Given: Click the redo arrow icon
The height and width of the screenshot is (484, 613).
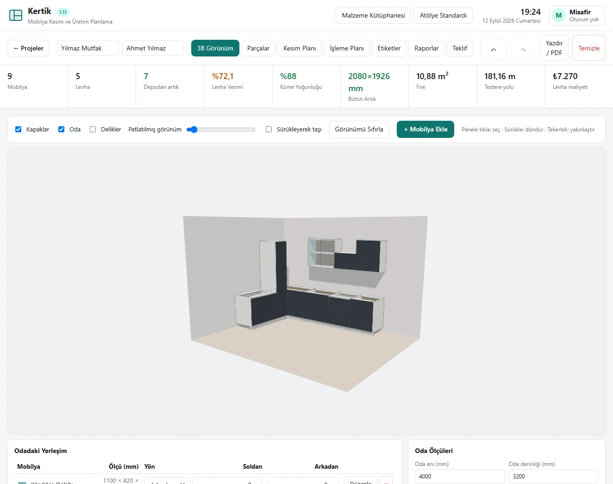Looking at the screenshot, I should [523, 50].
